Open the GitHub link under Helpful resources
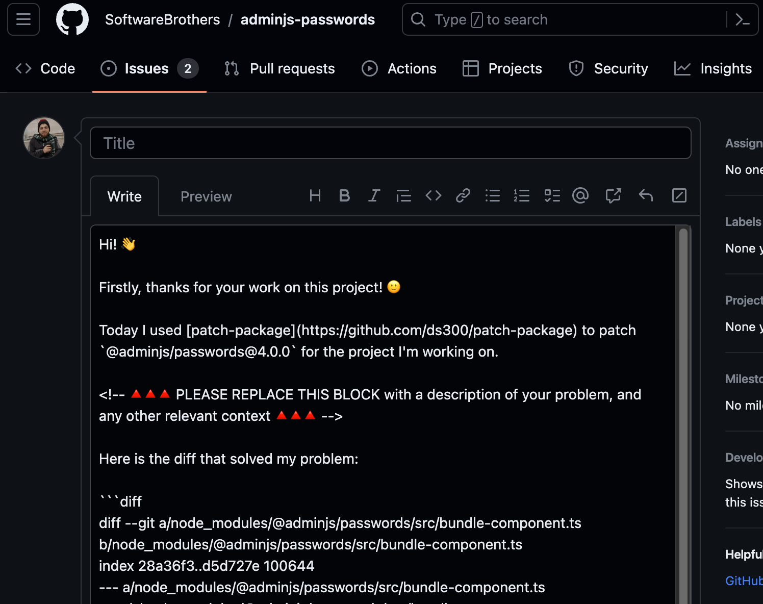This screenshot has height=604, width=763. [x=744, y=581]
